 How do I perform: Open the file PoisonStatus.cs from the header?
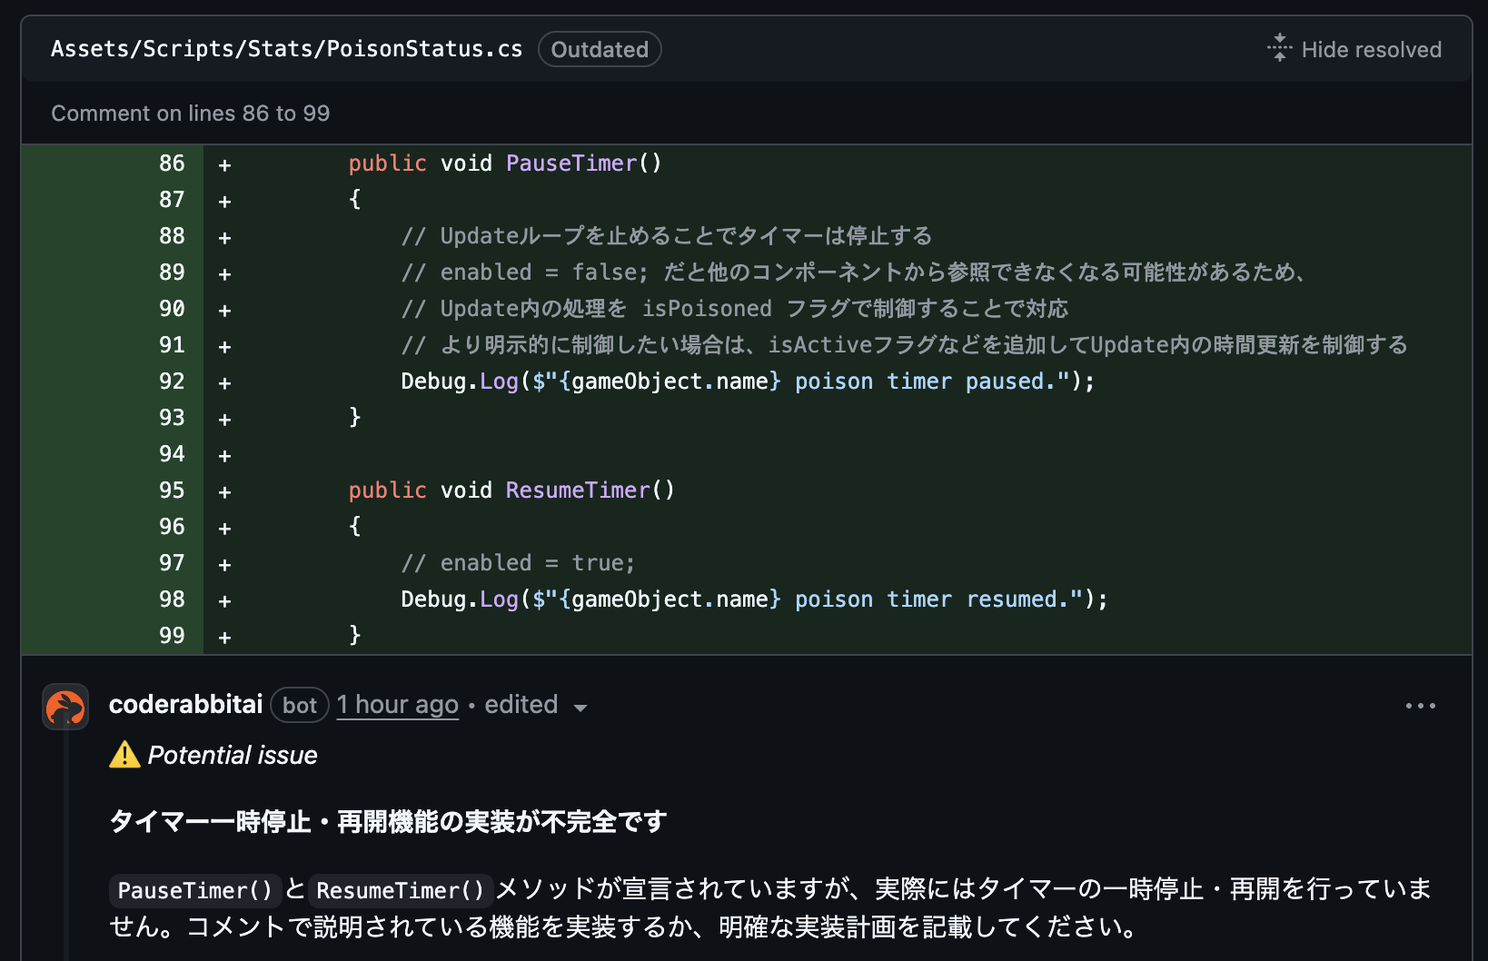(x=286, y=49)
